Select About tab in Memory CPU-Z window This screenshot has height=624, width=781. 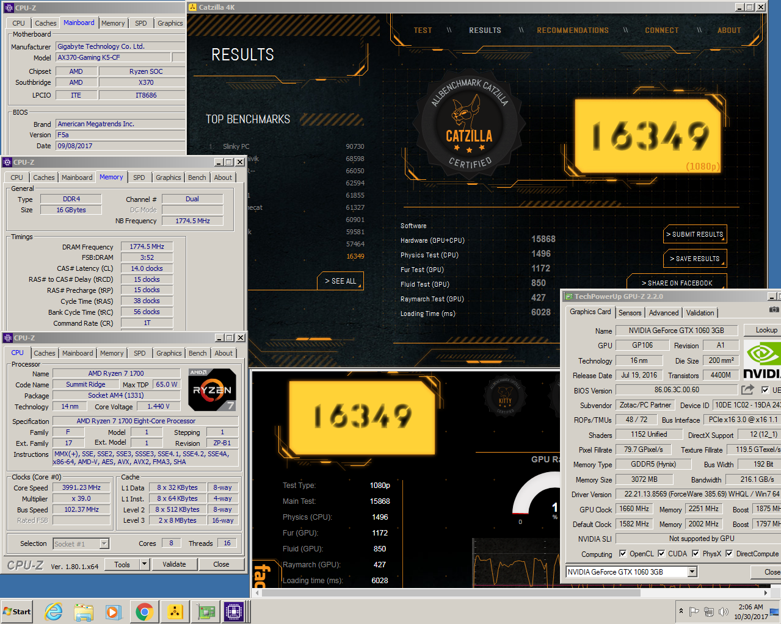(x=223, y=178)
